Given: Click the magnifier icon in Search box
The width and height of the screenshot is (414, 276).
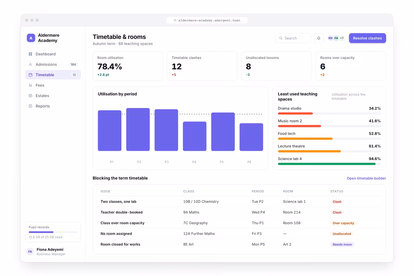Looking at the screenshot, I should click(281, 38).
